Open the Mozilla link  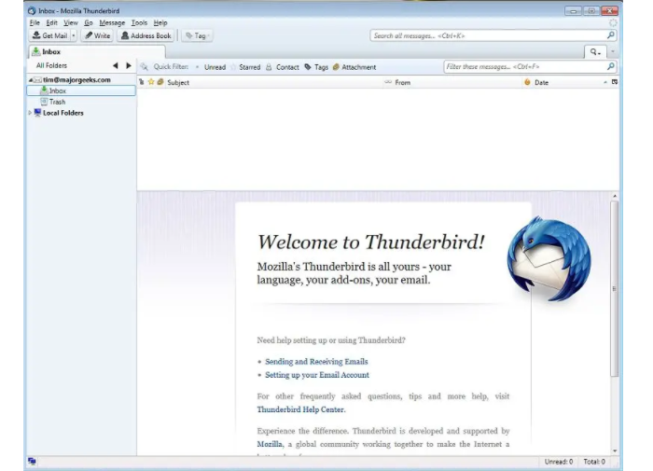click(x=269, y=444)
